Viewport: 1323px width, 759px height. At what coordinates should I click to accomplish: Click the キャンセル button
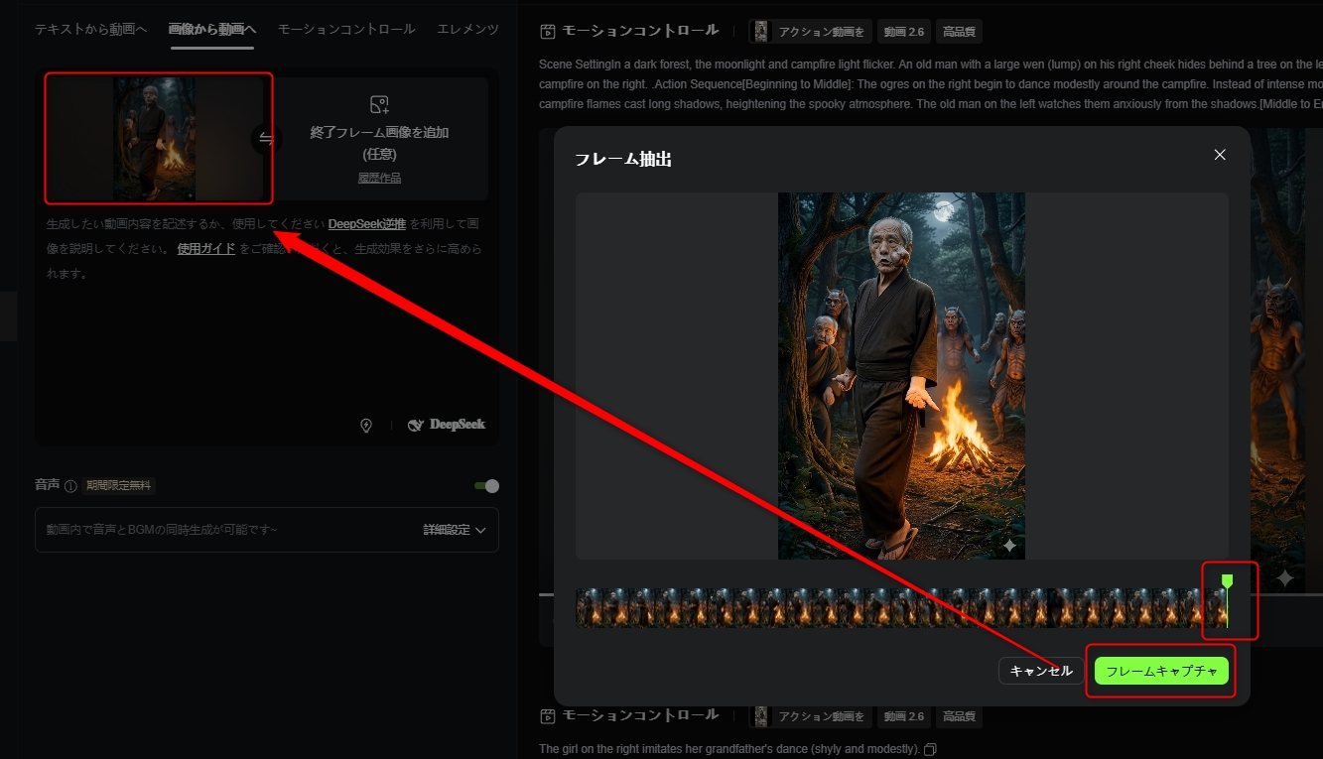1040,672
